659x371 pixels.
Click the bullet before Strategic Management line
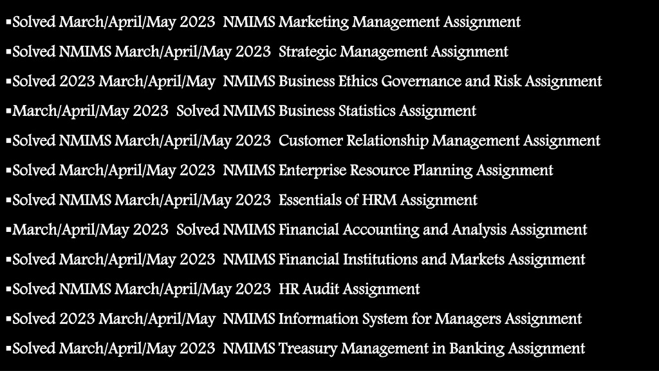(8, 51)
